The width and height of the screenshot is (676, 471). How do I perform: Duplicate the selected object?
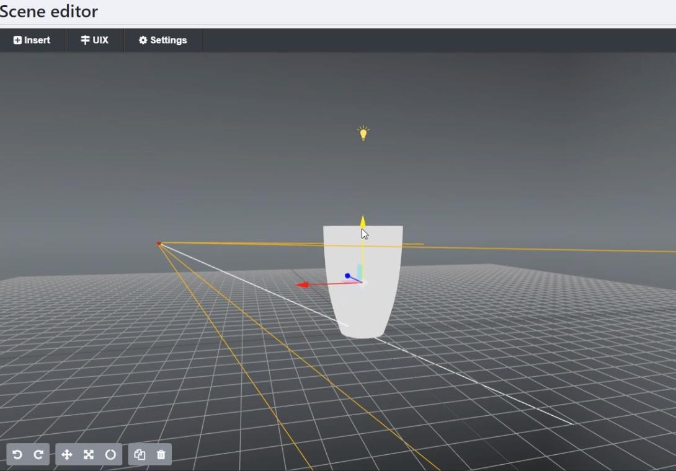click(x=140, y=455)
